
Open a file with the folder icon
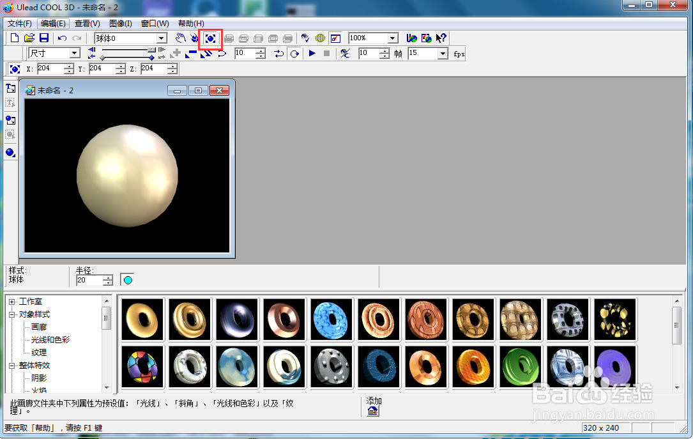tap(29, 38)
